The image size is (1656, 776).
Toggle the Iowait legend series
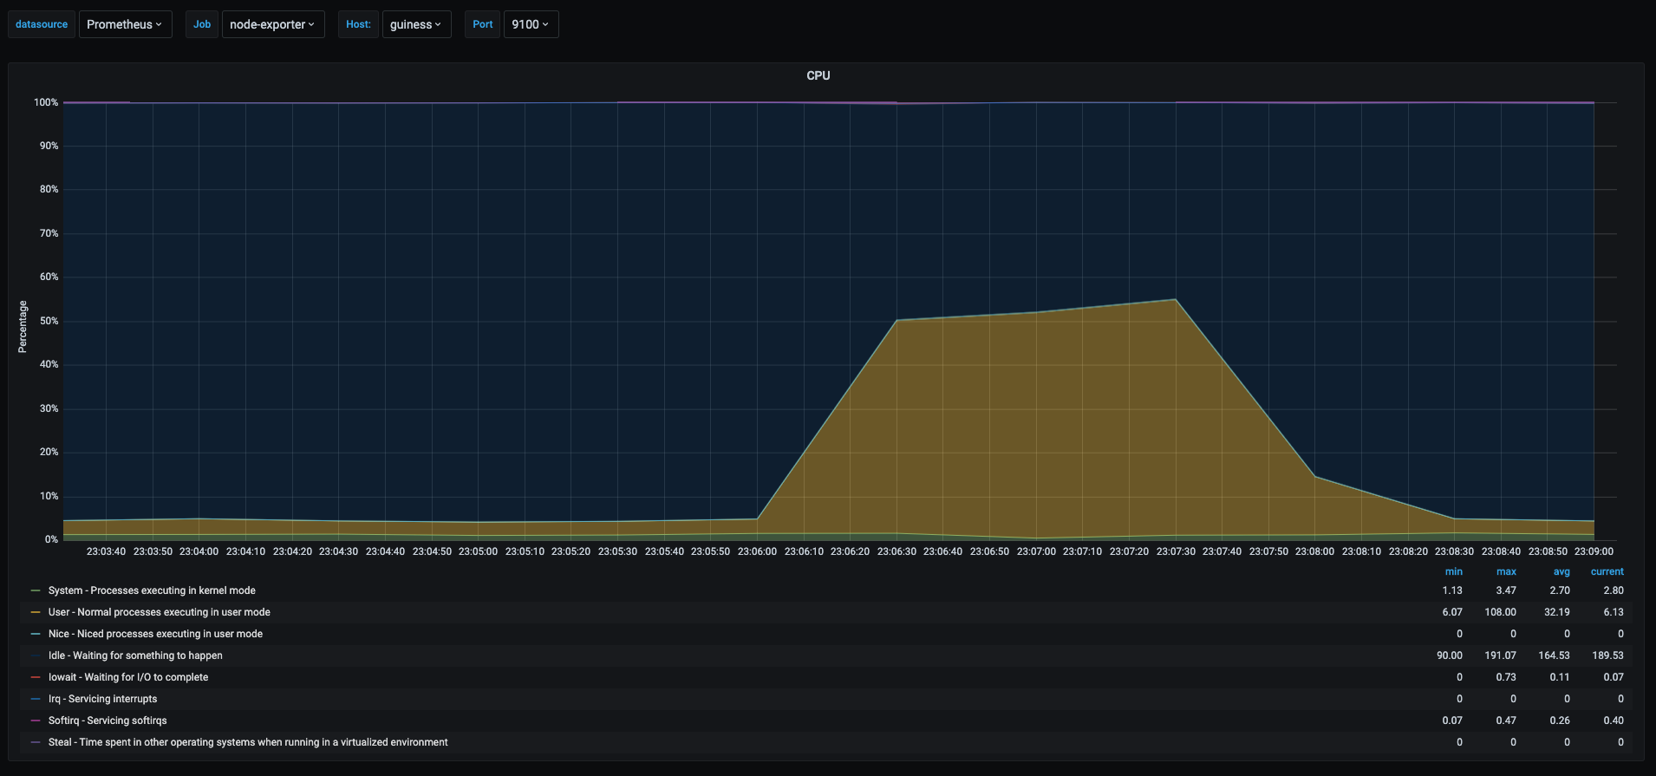(128, 677)
